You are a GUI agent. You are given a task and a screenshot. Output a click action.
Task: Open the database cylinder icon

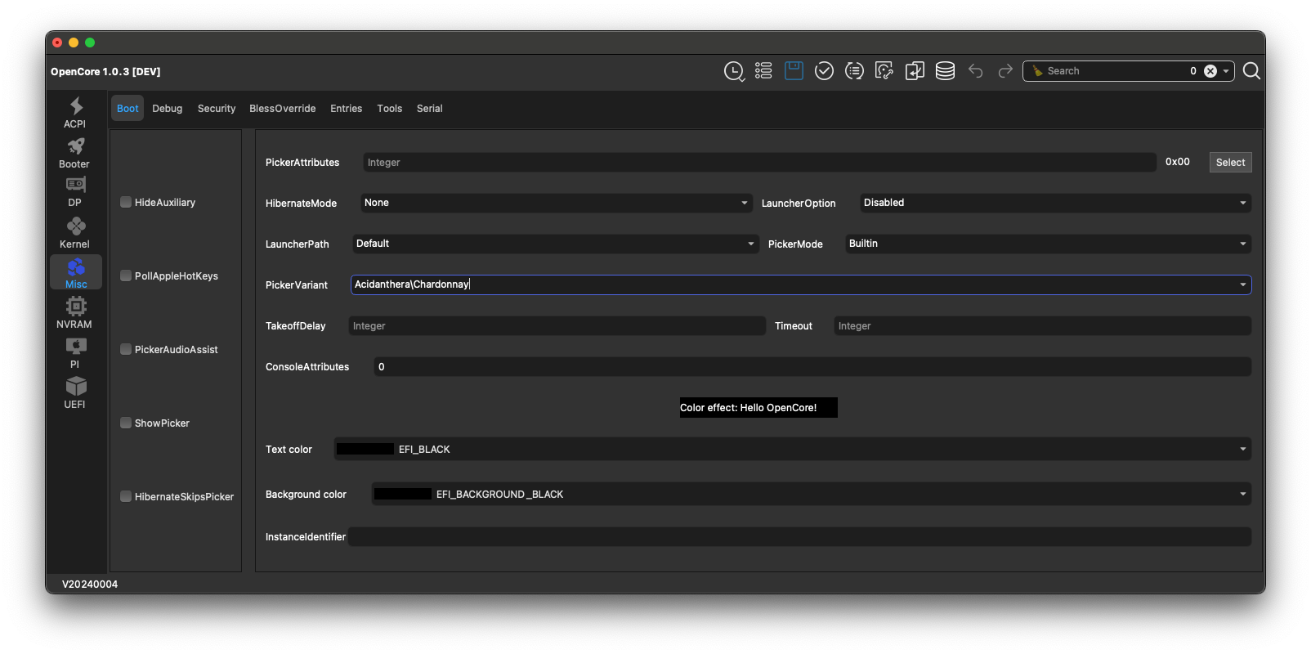point(945,71)
